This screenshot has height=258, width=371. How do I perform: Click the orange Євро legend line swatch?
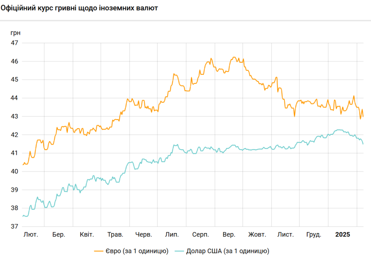pyautogui.click(x=99, y=251)
